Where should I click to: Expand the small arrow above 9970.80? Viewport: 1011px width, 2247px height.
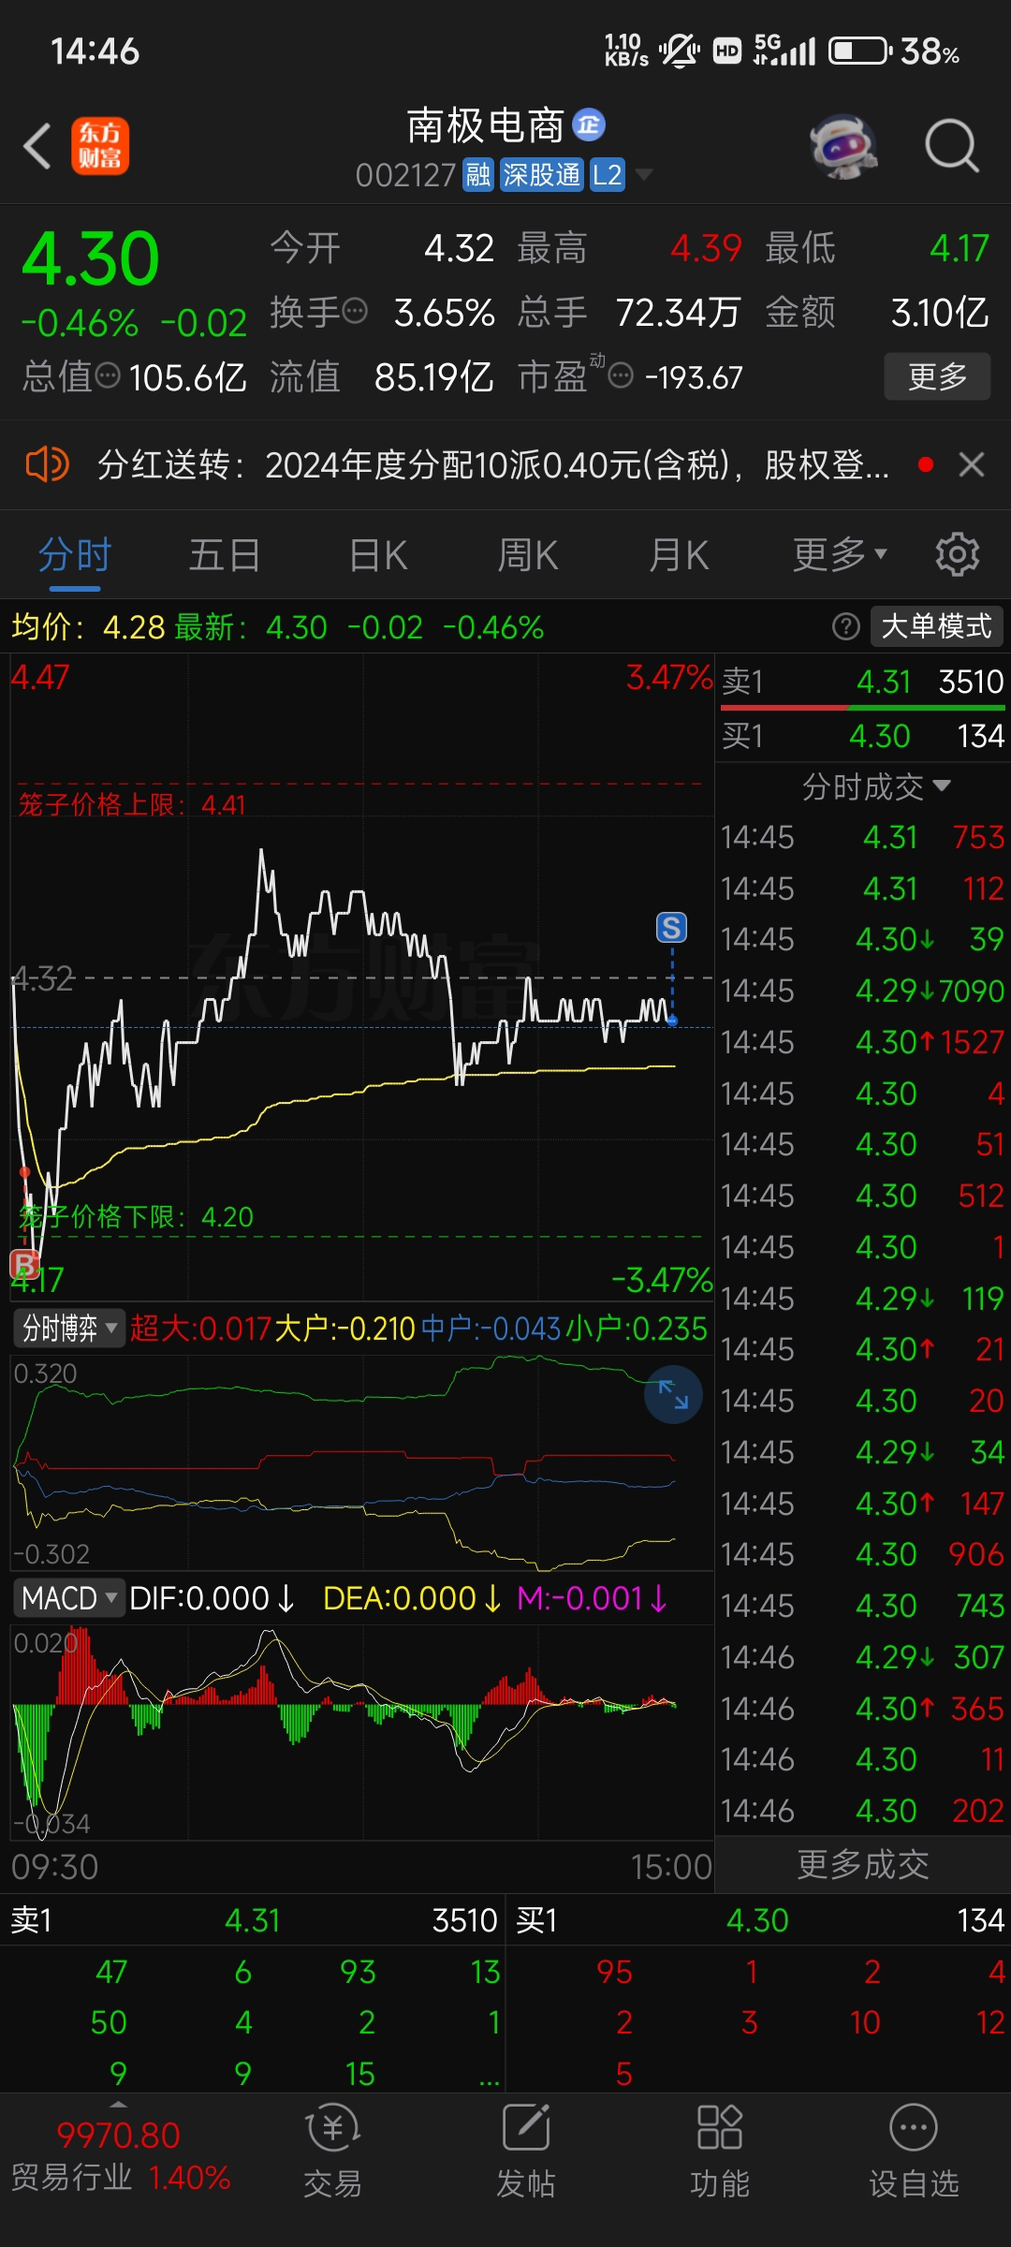(118, 2104)
